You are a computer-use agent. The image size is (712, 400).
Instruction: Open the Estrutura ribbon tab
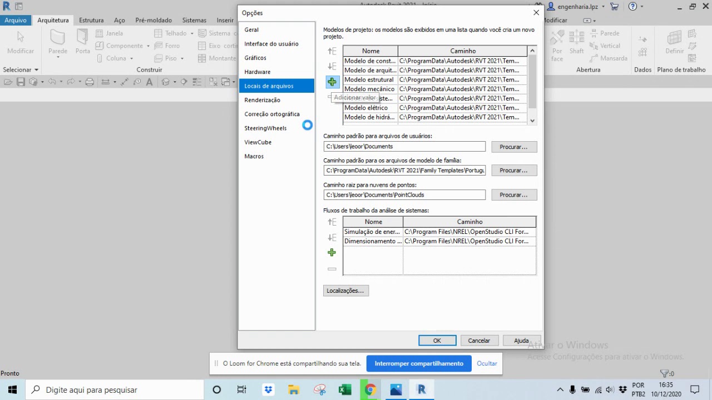(91, 20)
